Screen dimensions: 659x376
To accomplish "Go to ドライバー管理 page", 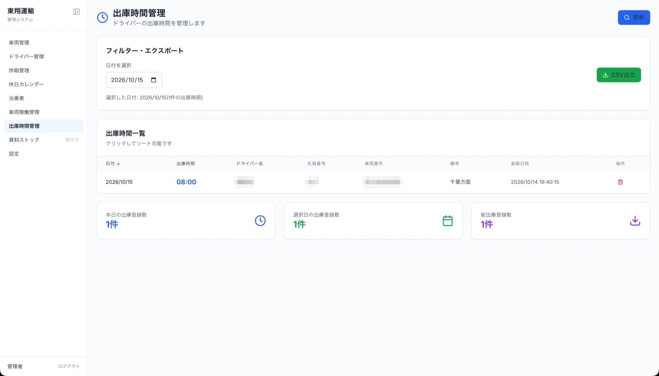I will click(x=44, y=56).
